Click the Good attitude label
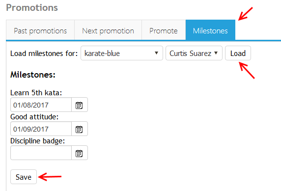This screenshot has width=281, height=191. pos(34,117)
